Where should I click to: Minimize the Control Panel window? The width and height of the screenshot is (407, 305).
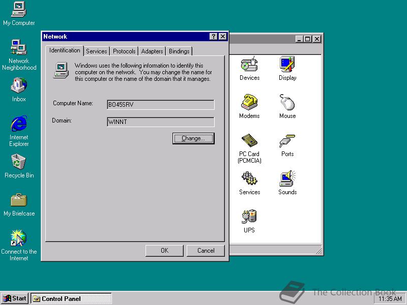(299, 39)
